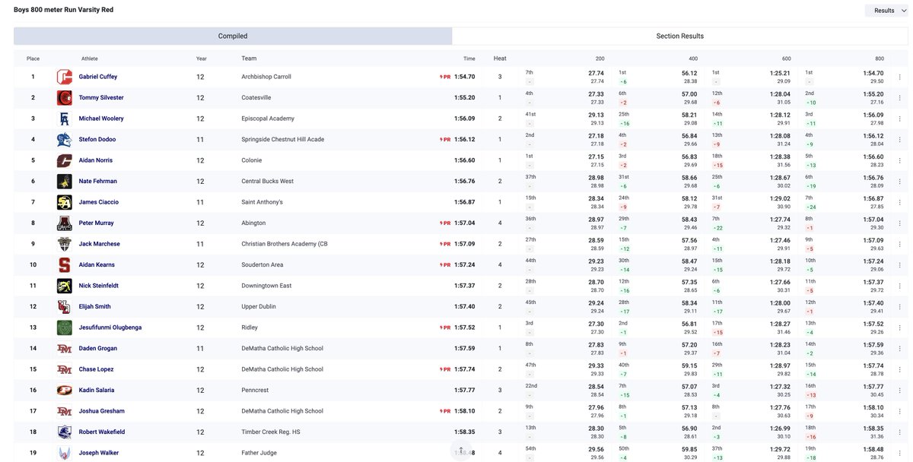Click Souderton Area team name
The width and height of the screenshot is (913, 462).
[262, 265]
